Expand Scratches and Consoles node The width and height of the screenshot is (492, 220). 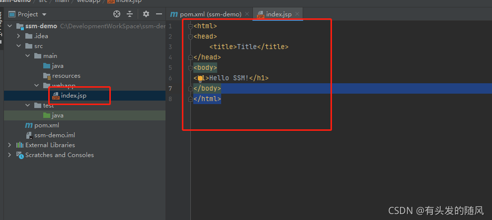point(10,155)
